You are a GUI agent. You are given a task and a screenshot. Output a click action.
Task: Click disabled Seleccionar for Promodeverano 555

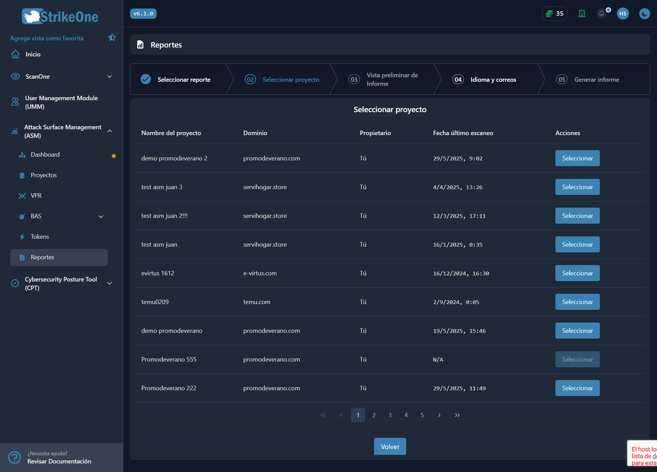point(577,359)
